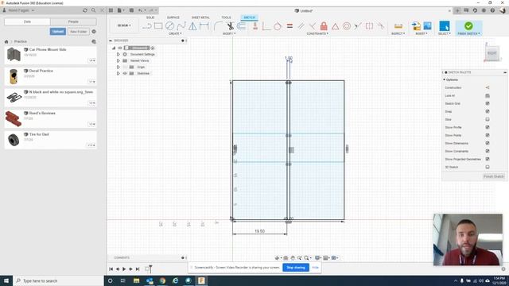Screen dimensions: 509x286
Task: Toggle Construction line mode
Action: point(488,87)
